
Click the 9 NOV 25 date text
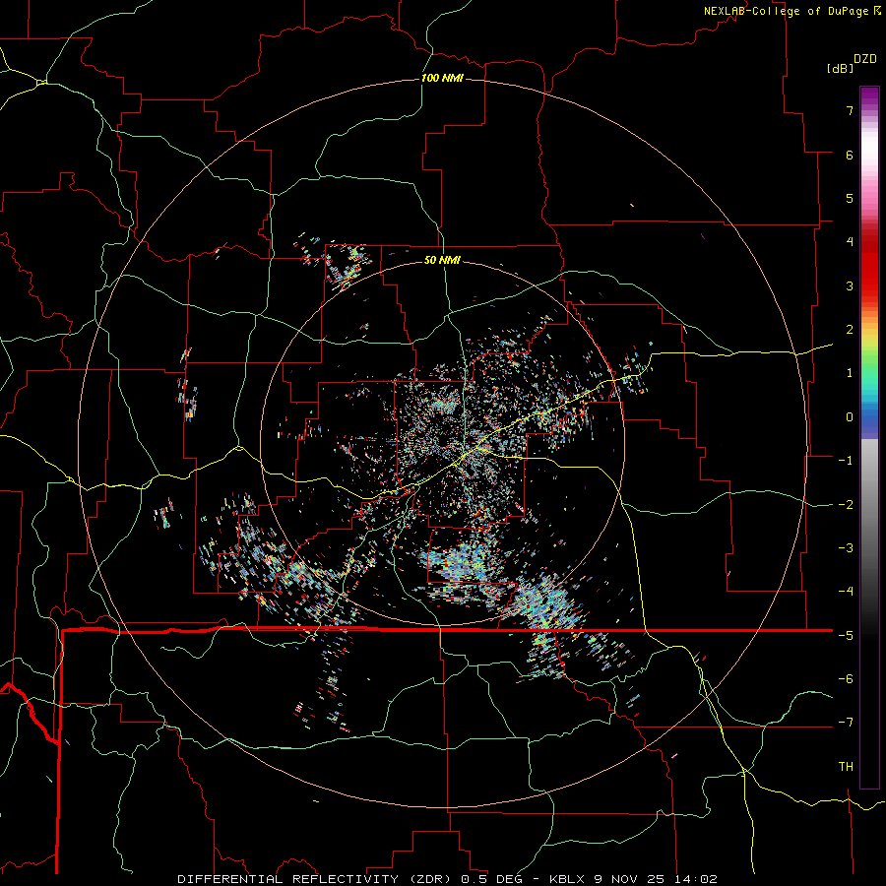[x=631, y=879]
